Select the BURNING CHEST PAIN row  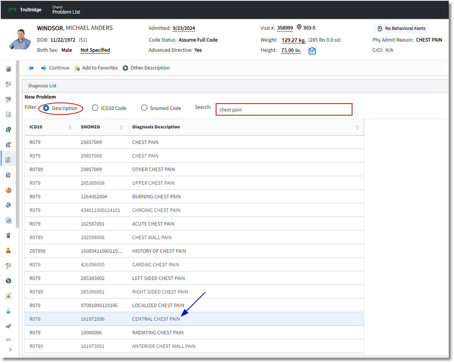pyautogui.click(x=194, y=196)
